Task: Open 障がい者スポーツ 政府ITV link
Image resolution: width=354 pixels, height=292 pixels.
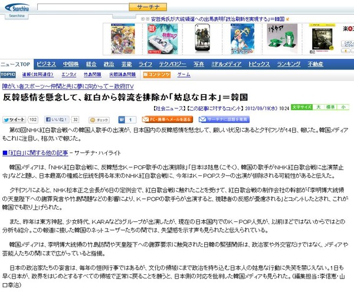Action: click(68, 87)
